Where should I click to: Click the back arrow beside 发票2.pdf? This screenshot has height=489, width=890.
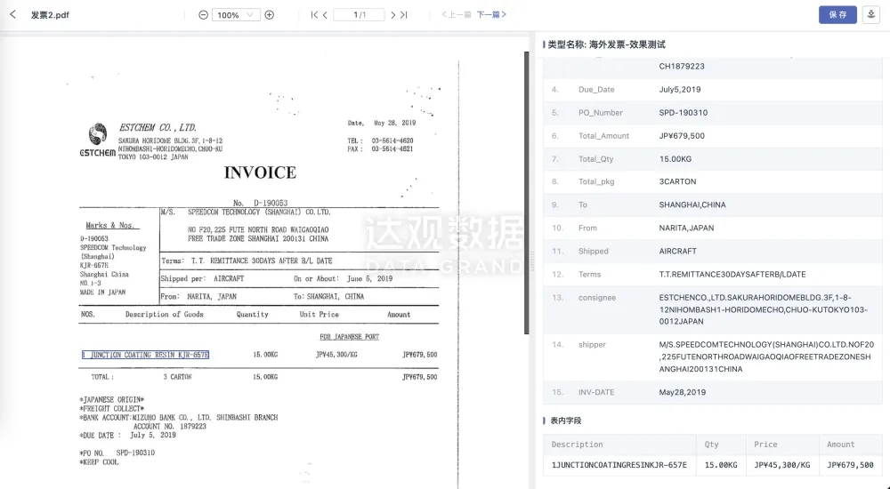tap(12, 15)
